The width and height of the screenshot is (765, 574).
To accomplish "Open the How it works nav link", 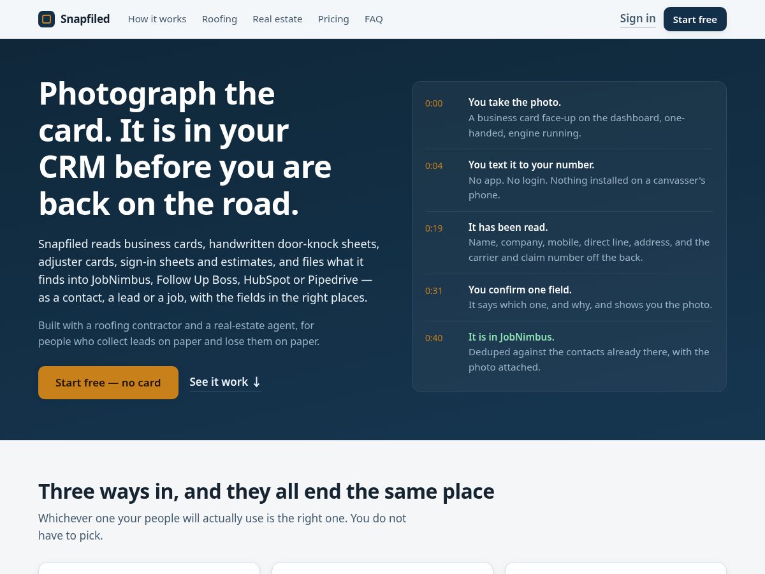I will (157, 19).
